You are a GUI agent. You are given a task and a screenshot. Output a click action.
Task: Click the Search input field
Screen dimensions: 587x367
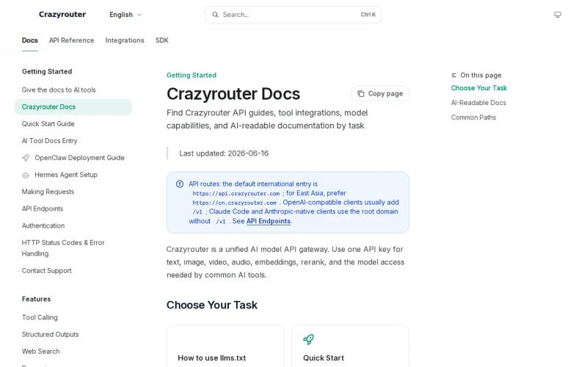293,15
